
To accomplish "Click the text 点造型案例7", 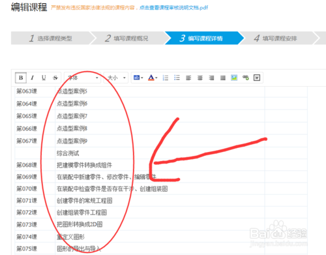I will pos(72,116).
